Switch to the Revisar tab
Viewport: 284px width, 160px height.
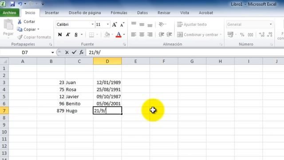[x=164, y=13]
